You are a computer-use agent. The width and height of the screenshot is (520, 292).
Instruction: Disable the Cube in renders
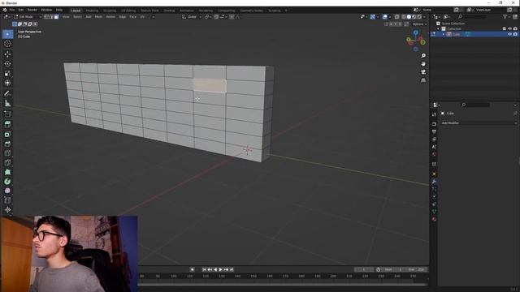515,34
